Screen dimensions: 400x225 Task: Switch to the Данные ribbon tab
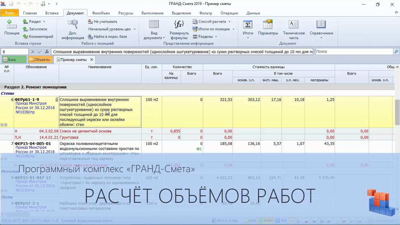tap(253, 13)
